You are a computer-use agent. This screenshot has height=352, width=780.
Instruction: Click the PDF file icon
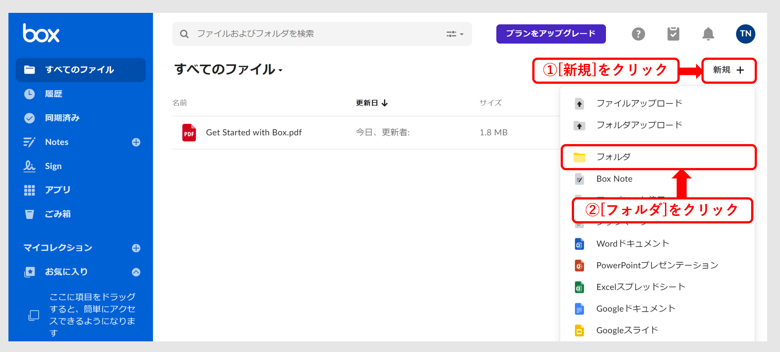[x=189, y=133]
